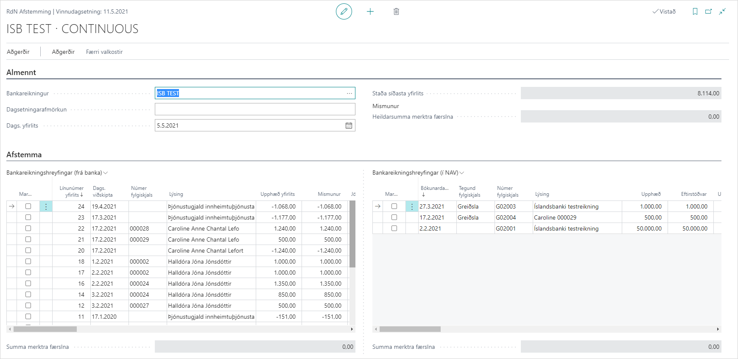Screen dimensions: 738x359
Task: Click Dags. viðskipta column header
Action: tap(103, 191)
